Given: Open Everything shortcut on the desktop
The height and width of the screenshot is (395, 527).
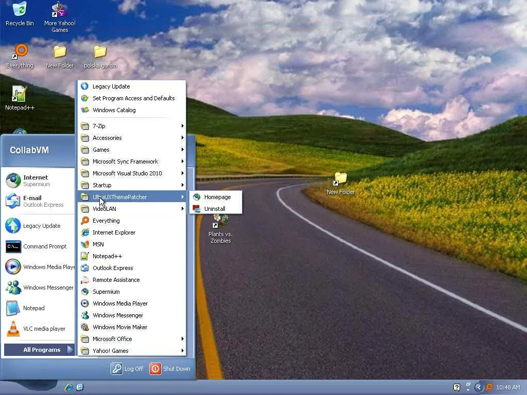Looking at the screenshot, I should tap(20, 57).
